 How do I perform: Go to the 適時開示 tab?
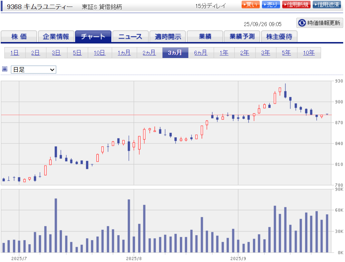pos(168,37)
